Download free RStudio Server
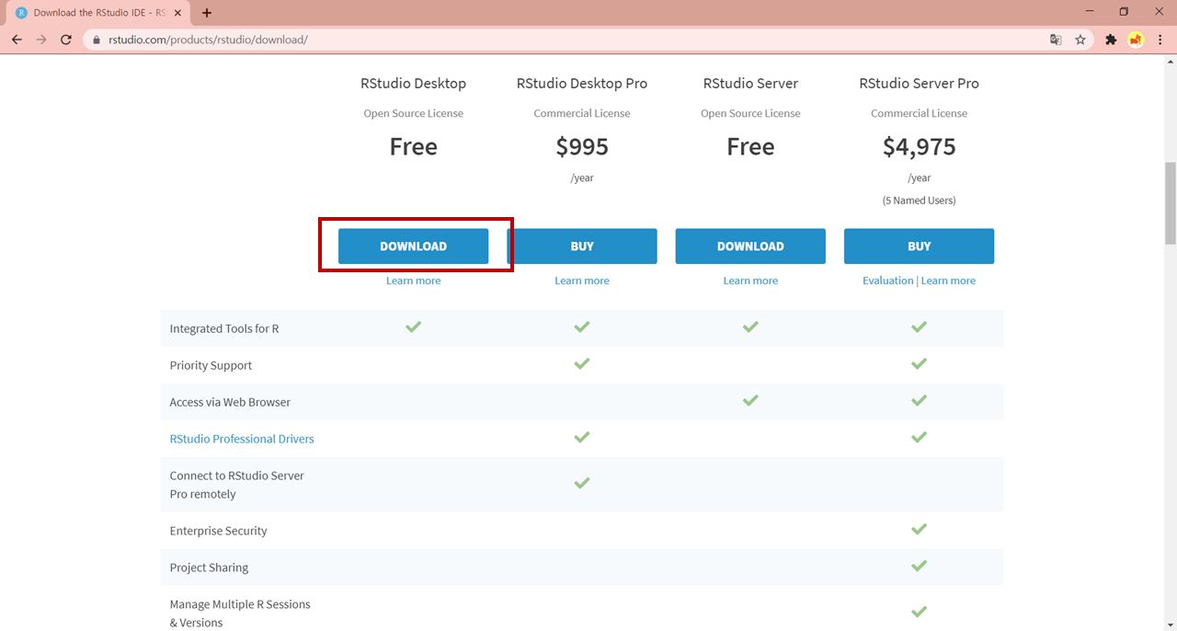 pos(750,247)
